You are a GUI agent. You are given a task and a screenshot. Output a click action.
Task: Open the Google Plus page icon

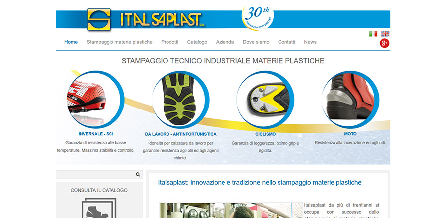[384, 43]
